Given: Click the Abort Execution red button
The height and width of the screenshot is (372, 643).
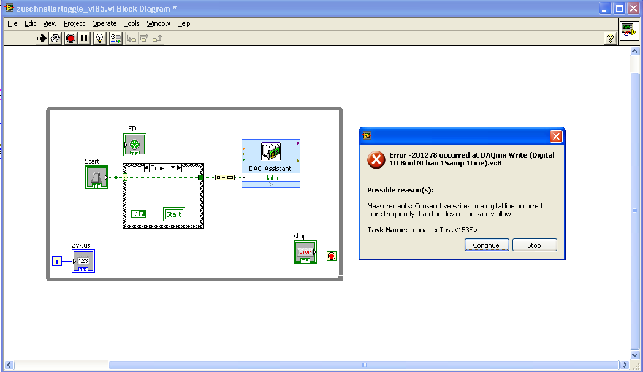Looking at the screenshot, I should (70, 39).
